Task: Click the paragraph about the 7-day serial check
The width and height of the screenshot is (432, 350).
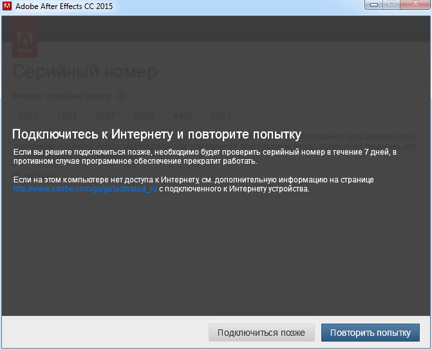Action: 206,156
